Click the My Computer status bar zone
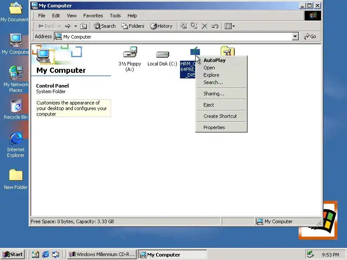The image size is (347, 260). point(288,221)
